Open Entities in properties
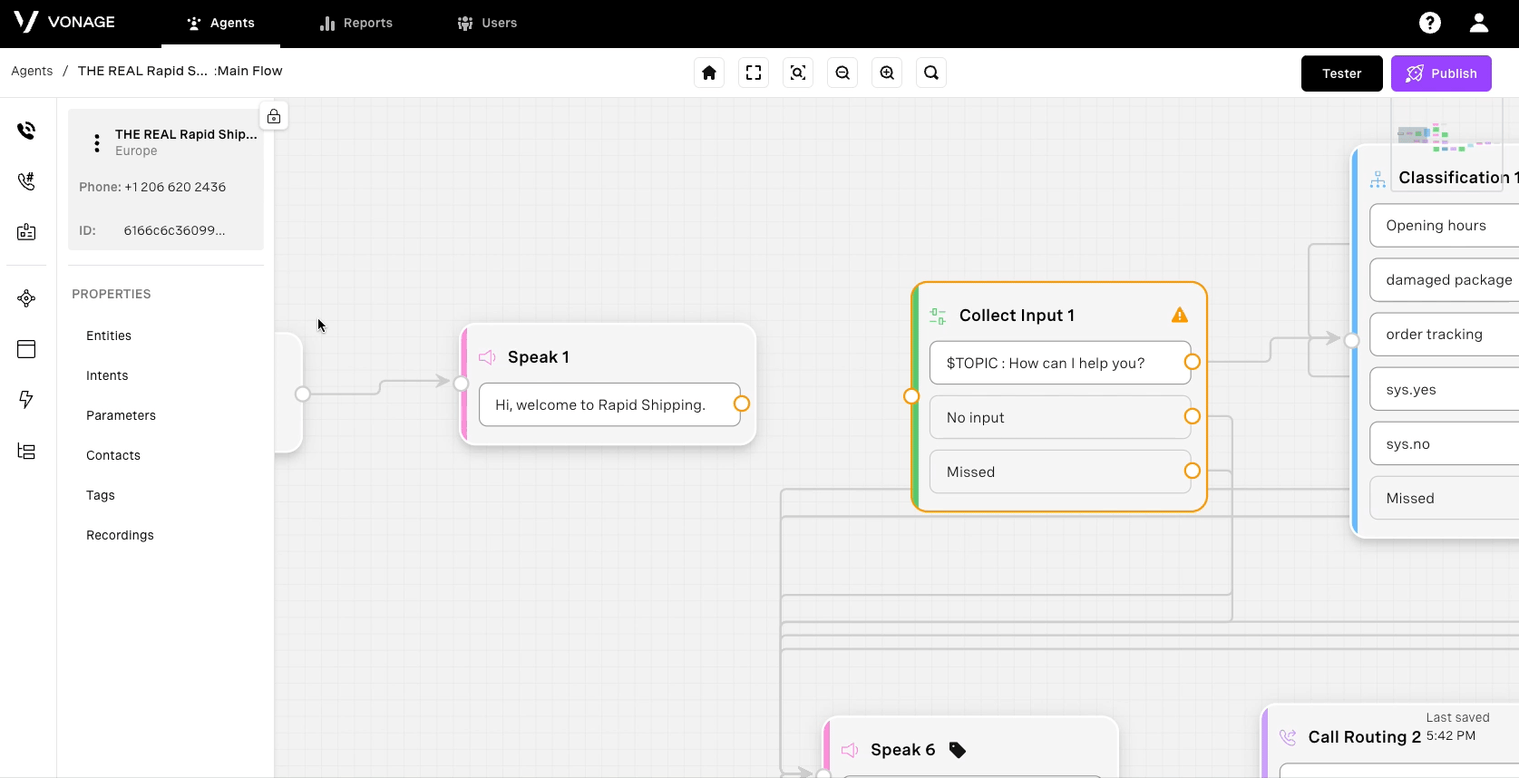 (x=109, y=336)
